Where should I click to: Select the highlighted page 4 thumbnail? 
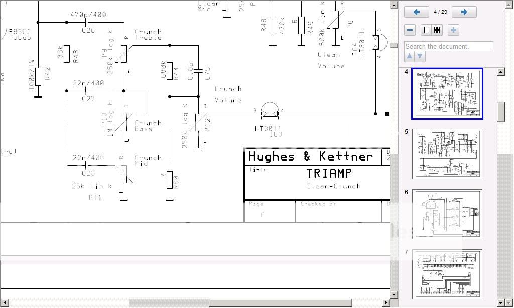[447, 94]
